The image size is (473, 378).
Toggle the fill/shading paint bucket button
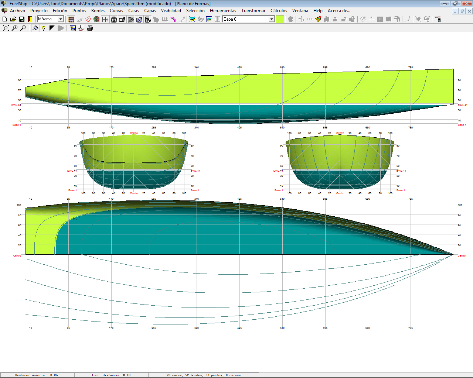pyautogui.click(x=35, y=28)
